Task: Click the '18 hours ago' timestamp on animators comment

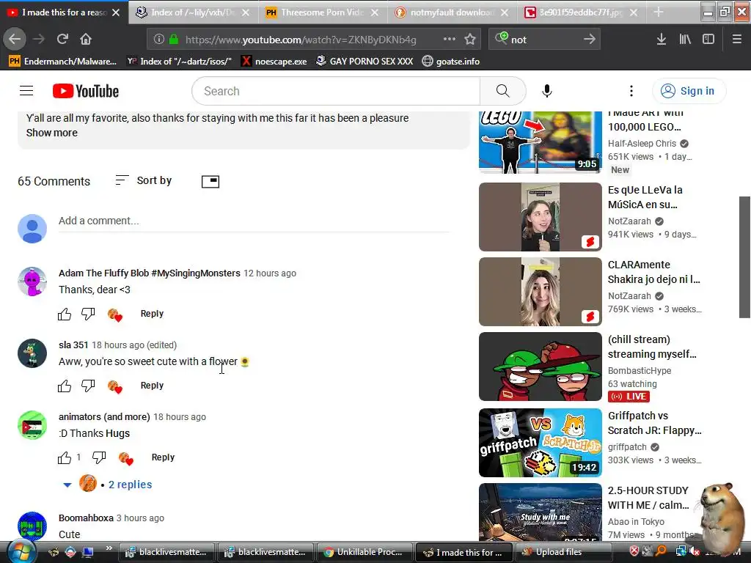Action: click(180, 417)
